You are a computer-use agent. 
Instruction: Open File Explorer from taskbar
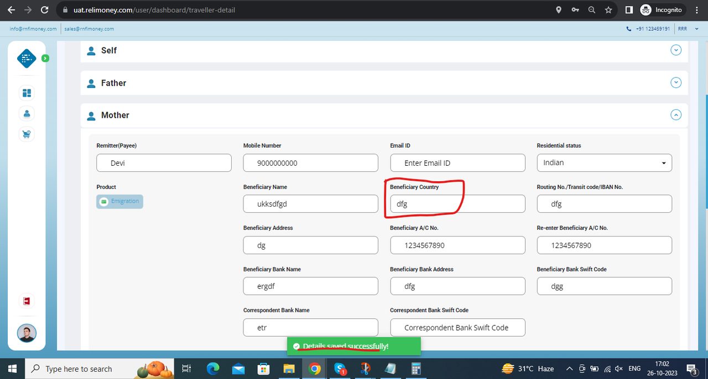(x=289, y=369)
